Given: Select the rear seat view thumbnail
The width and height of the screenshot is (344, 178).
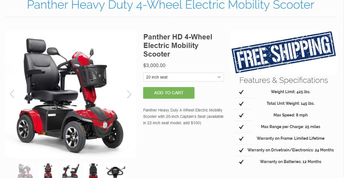Looking at the screenshot, I should (93, 171).
